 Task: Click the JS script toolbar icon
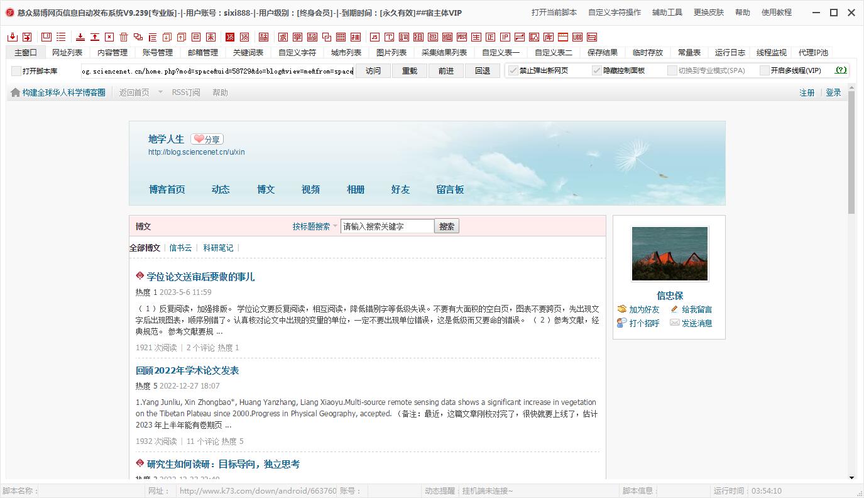tap(375, 37)
